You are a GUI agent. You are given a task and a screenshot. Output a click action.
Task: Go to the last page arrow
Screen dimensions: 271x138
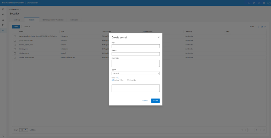coord(264,130)
